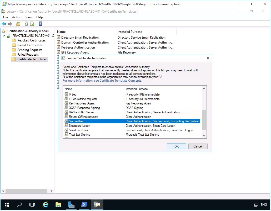Screen dimensions: 271x211
Task: Select the Issued Certificates folder
Action: (x=30, y=45)
